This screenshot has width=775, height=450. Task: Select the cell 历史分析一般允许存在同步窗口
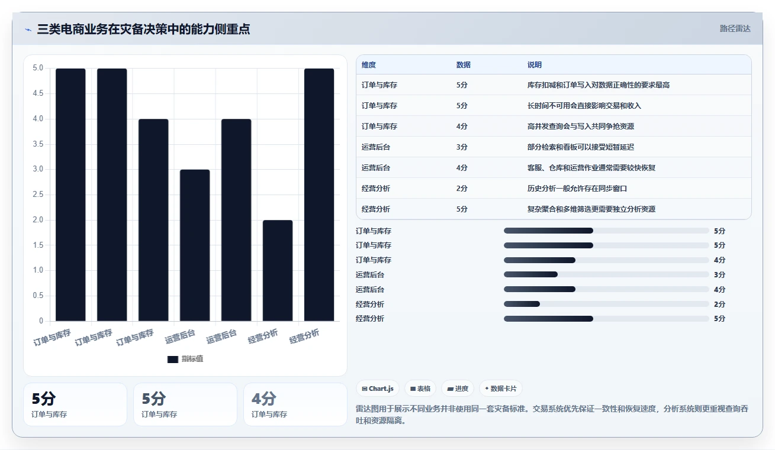coord(577,189)
